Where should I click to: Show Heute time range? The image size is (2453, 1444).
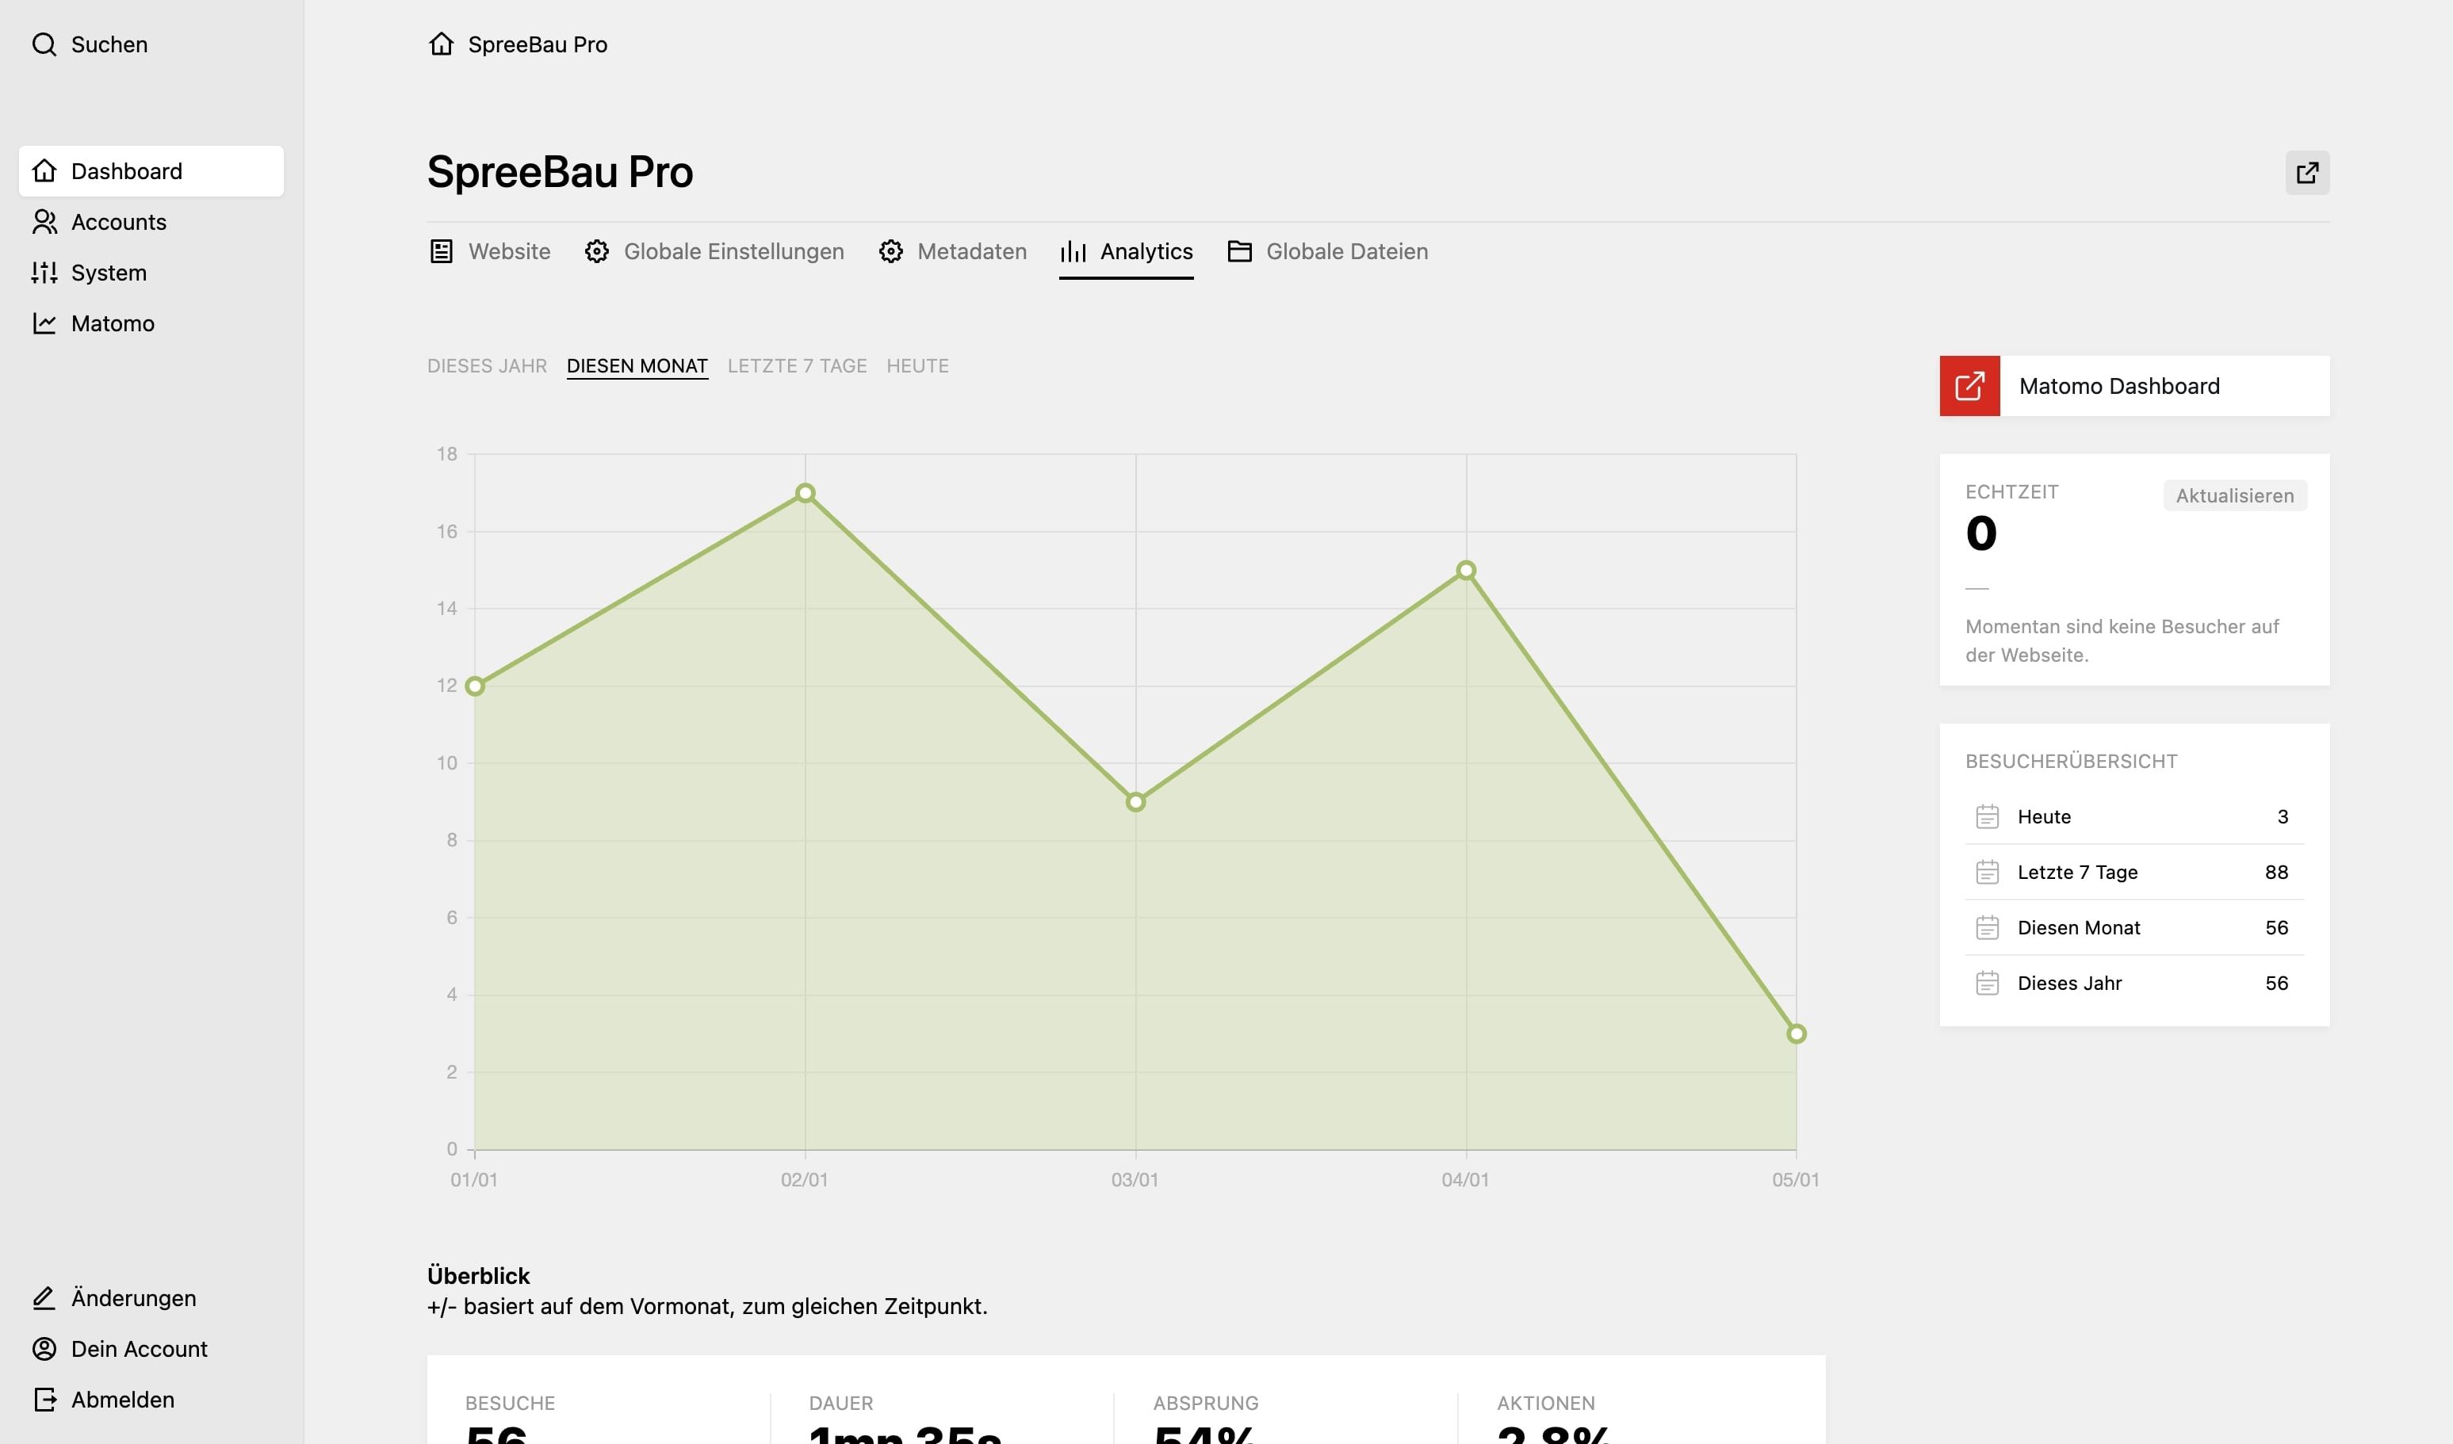coord(917,366)
